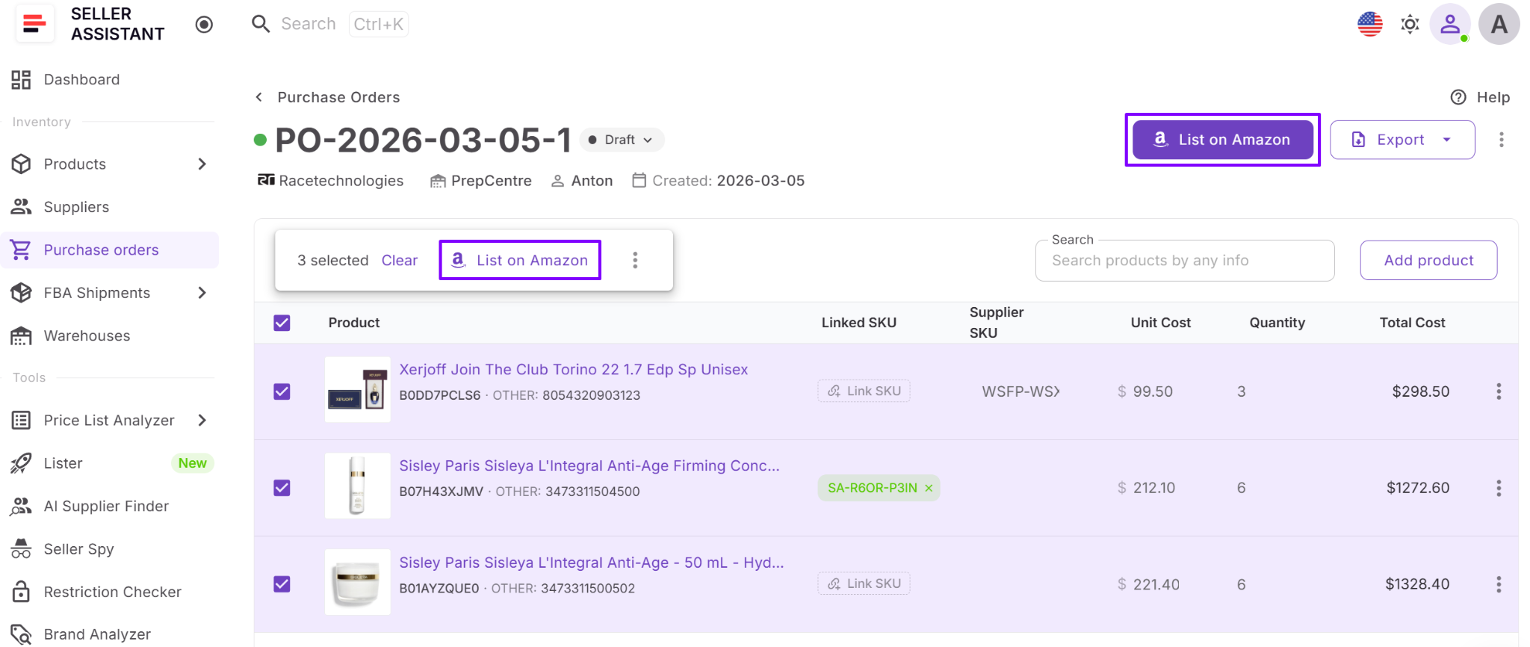Image resolution: width=1530 pixels, height=647 pixels.
Task: Open the account avatar 'A'
Action: tap(1499, 24)
